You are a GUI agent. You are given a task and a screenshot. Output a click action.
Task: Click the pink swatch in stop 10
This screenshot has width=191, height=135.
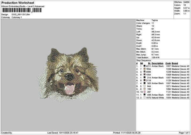(145, 92)
